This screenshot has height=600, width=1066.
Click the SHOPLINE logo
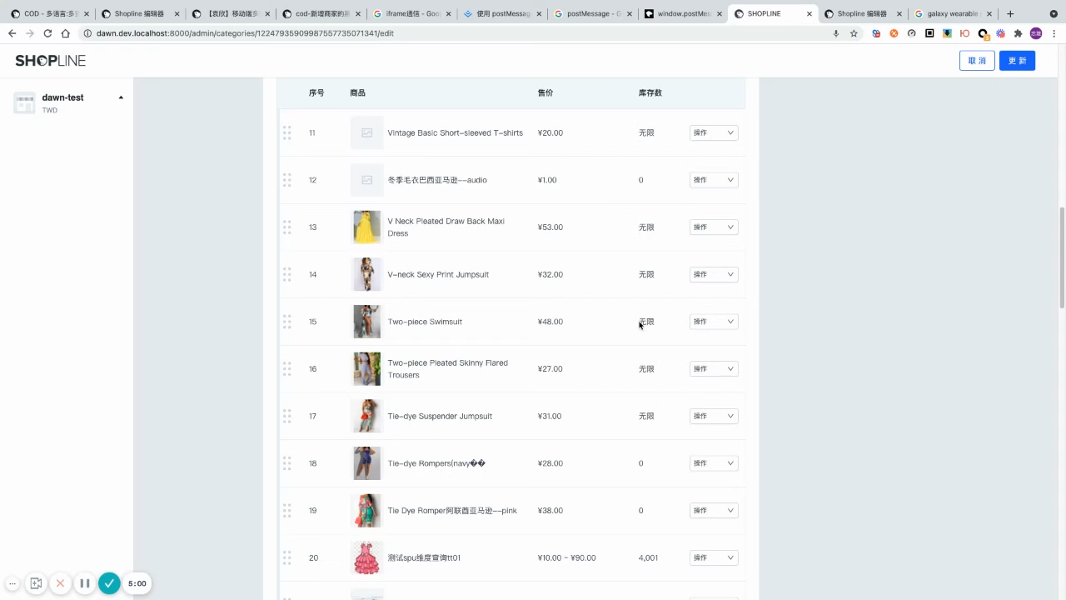pyautogui.click(x=50, y=61)
